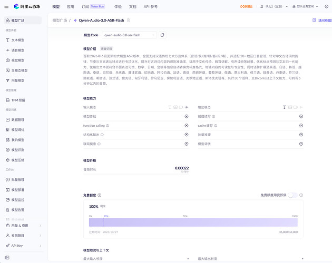Expand 用量 & 费用 chevron
Viewport: 332px width, 263px height.
click(40, 226)
